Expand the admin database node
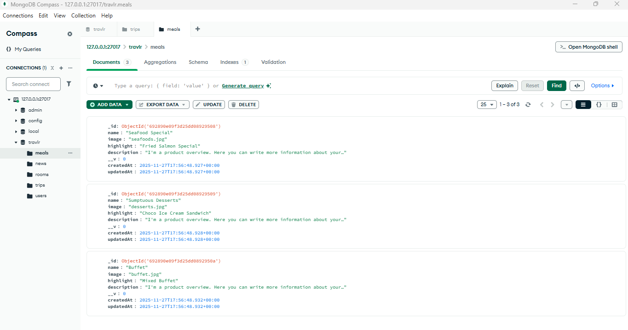 click(16, 110)
